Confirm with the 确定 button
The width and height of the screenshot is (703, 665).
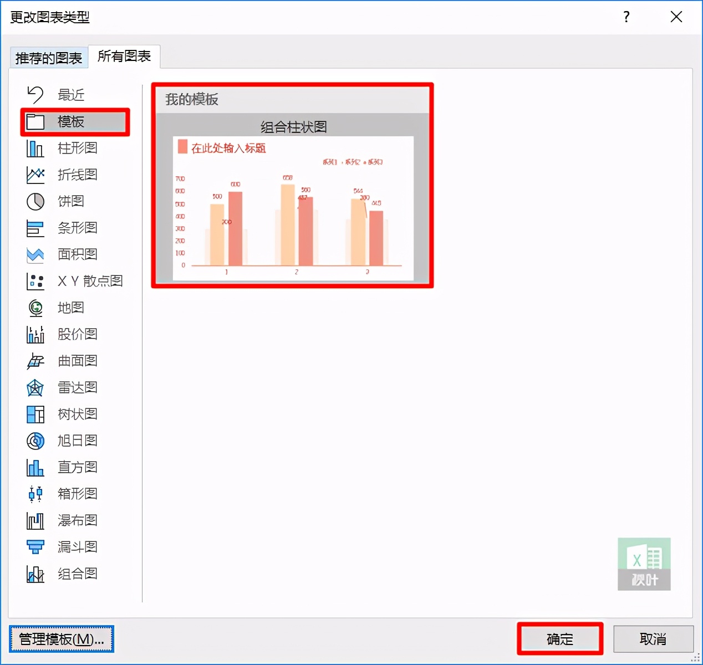click(x=559, y=638)
